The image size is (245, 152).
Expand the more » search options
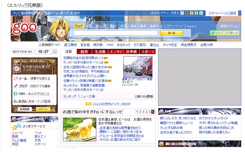click(x=191, y=26)
